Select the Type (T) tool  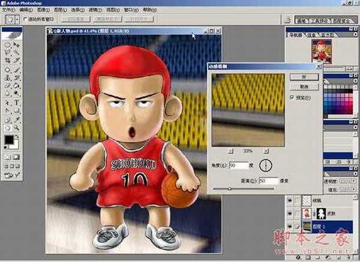16,102
